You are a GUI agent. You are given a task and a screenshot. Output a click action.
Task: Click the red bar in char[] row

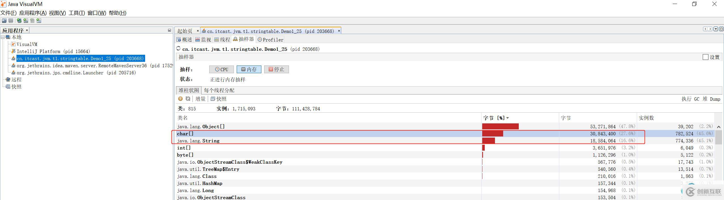click(x=493, y=134)
